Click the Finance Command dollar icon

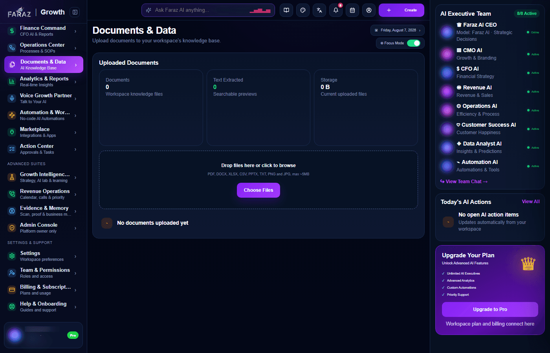[12, 31]
